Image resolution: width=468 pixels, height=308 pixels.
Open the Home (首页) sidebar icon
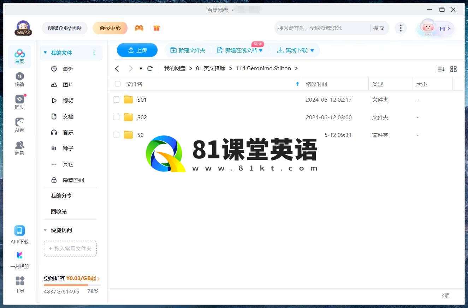click(x=19, y=56)
